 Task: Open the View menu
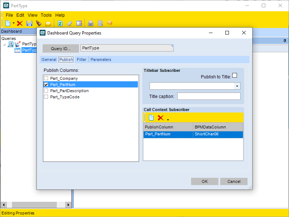coord(33,15)
